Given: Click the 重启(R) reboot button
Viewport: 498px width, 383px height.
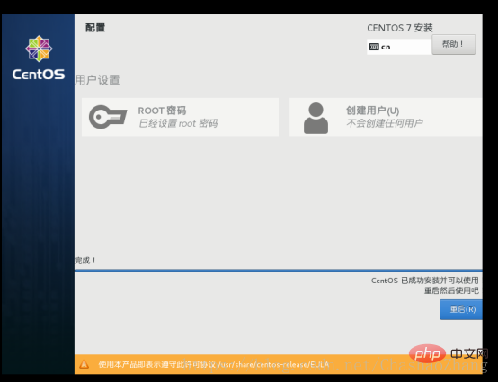Looking at the screenshot, I should 461,309.
